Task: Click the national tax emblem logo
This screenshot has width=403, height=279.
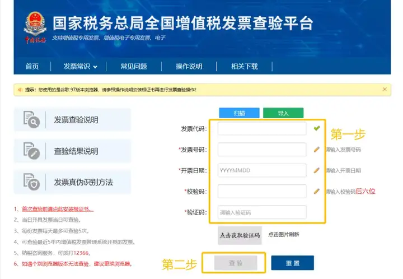Action: pyautogui.click(x=35, y=27)
